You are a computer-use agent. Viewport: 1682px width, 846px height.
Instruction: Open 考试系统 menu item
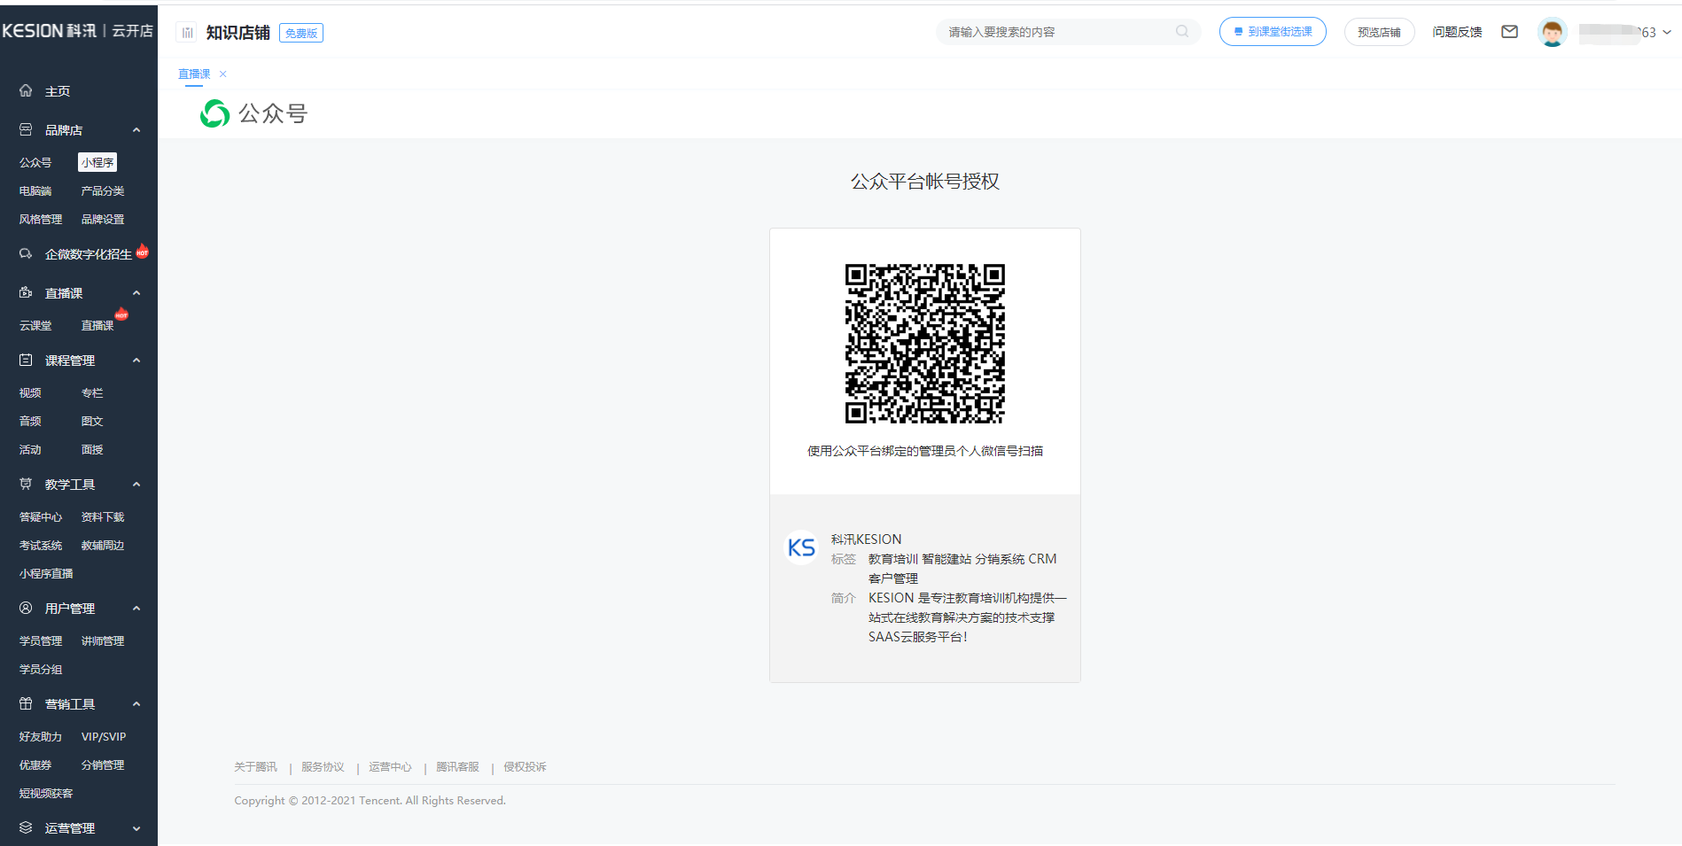[x=41, y=545]
